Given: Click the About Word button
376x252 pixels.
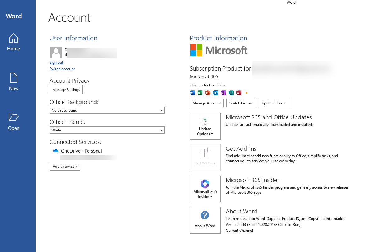Looking at the screenshot, I should [x=205, y=220].
